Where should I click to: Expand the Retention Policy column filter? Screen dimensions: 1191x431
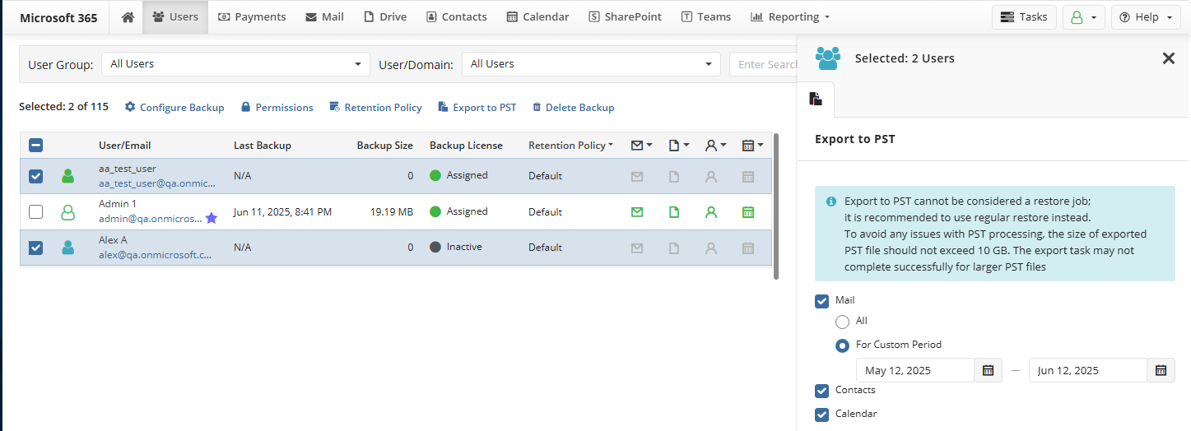(x=570, y=146)
